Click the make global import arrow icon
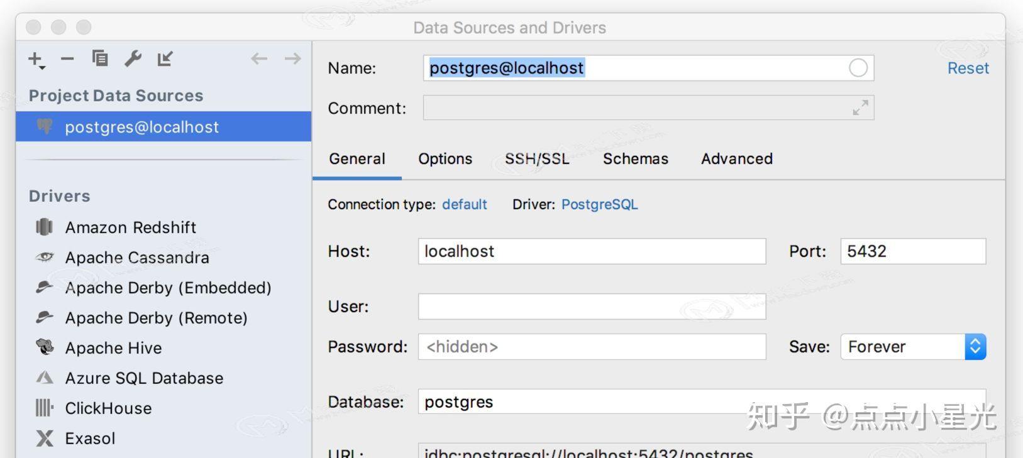The image size is (1023, 458). click(165, 58)
